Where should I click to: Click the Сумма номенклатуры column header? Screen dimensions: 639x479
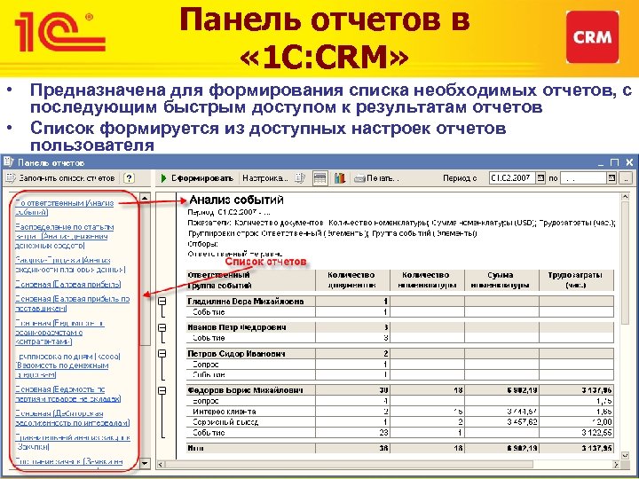coord(501,280)
